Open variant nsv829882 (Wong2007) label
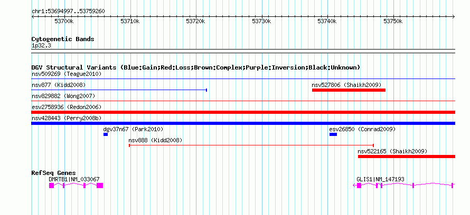Viewport: 470px width, 215px height. click(x=63, y=96)
